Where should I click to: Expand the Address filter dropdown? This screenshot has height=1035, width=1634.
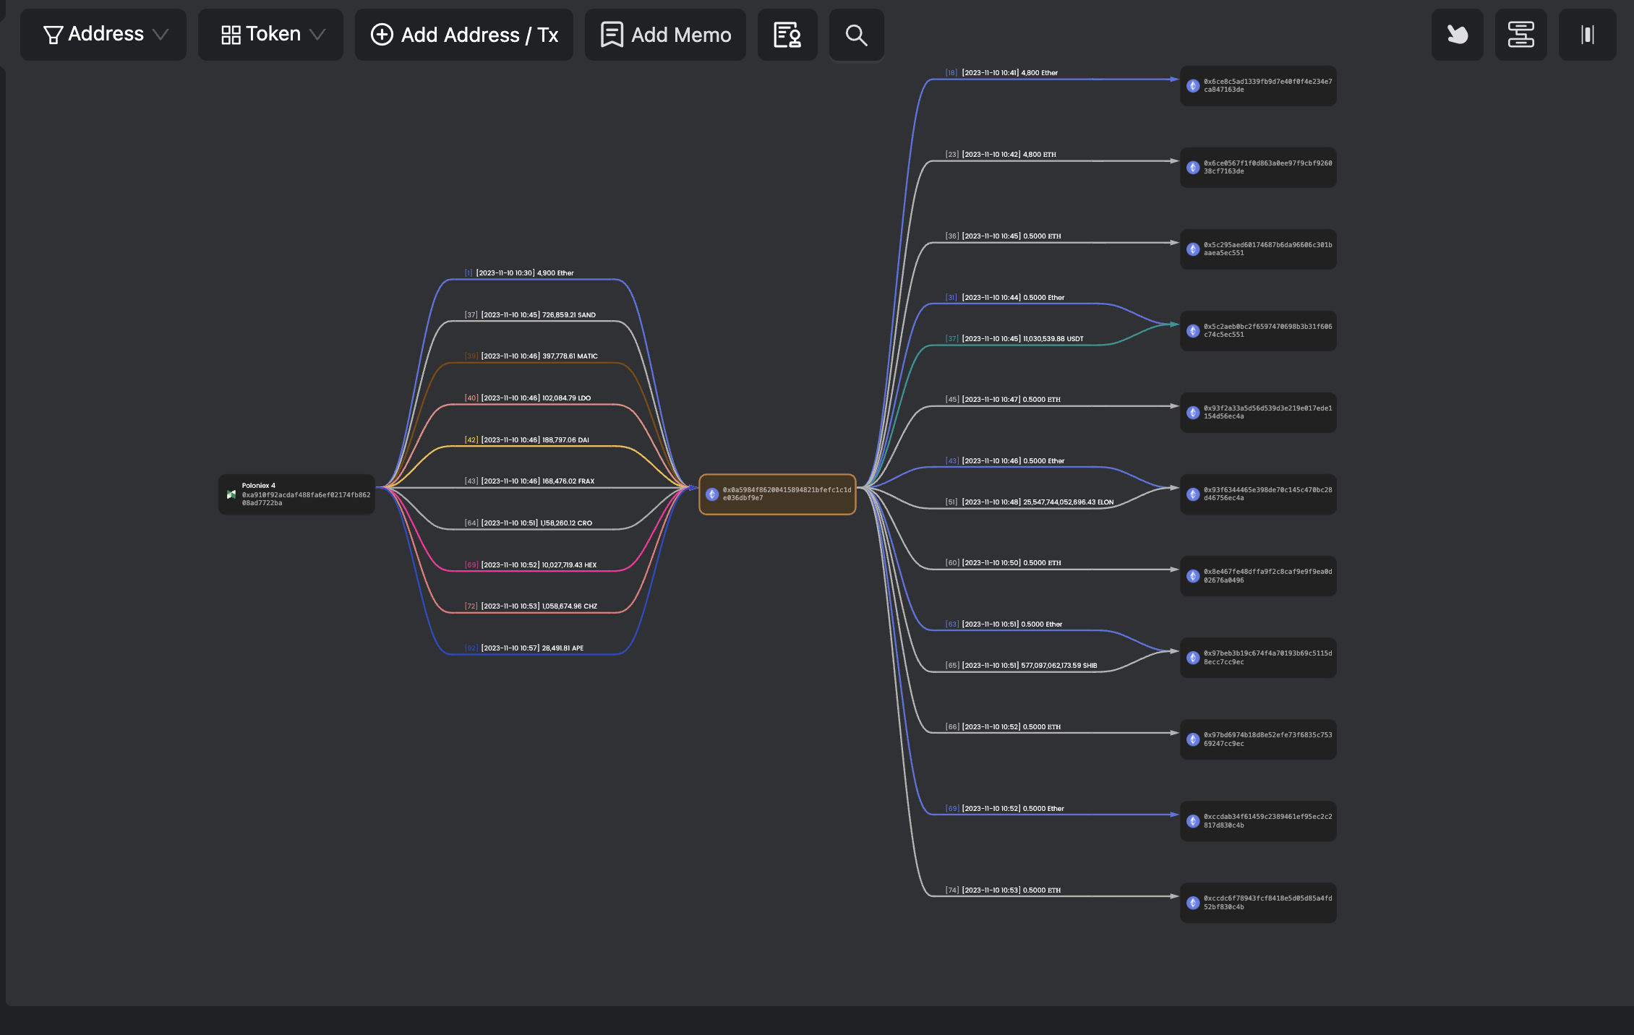pos(103,35)
